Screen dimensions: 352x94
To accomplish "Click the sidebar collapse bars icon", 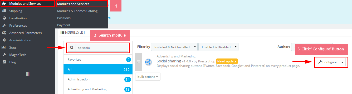I will click(x=28, y=74).
